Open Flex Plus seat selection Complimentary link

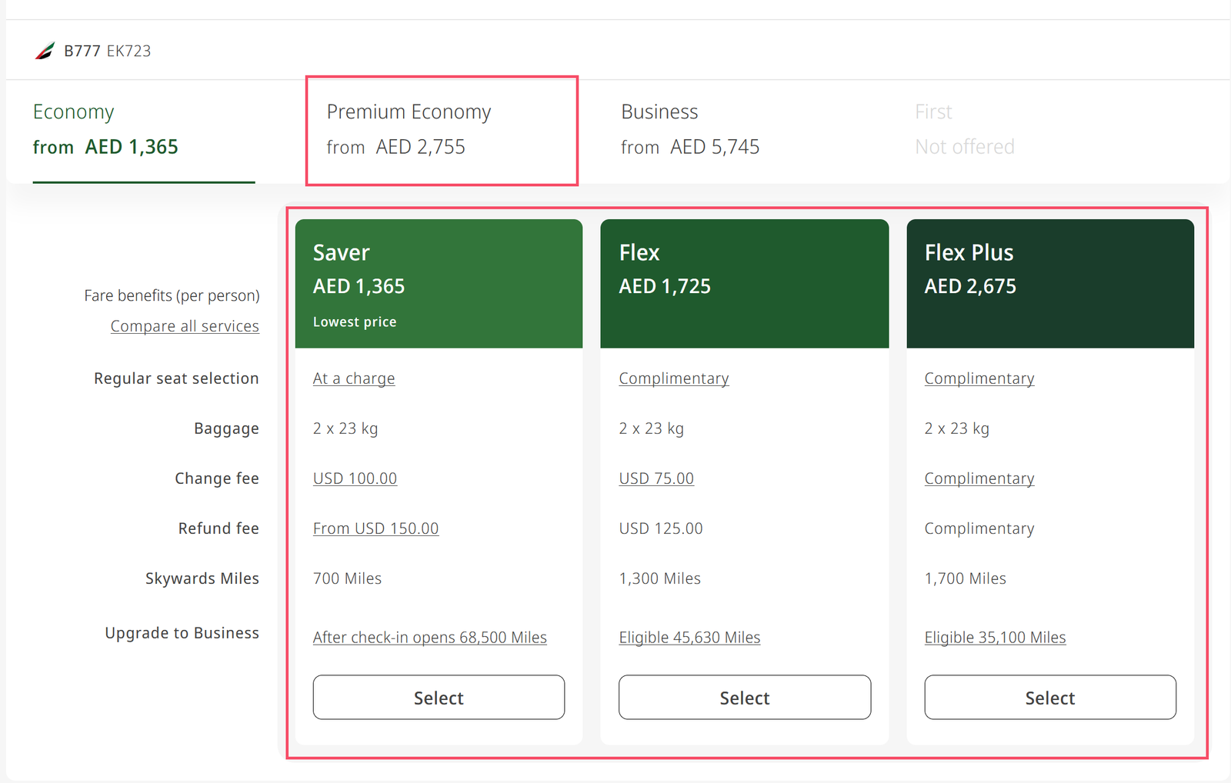point(979,378)
